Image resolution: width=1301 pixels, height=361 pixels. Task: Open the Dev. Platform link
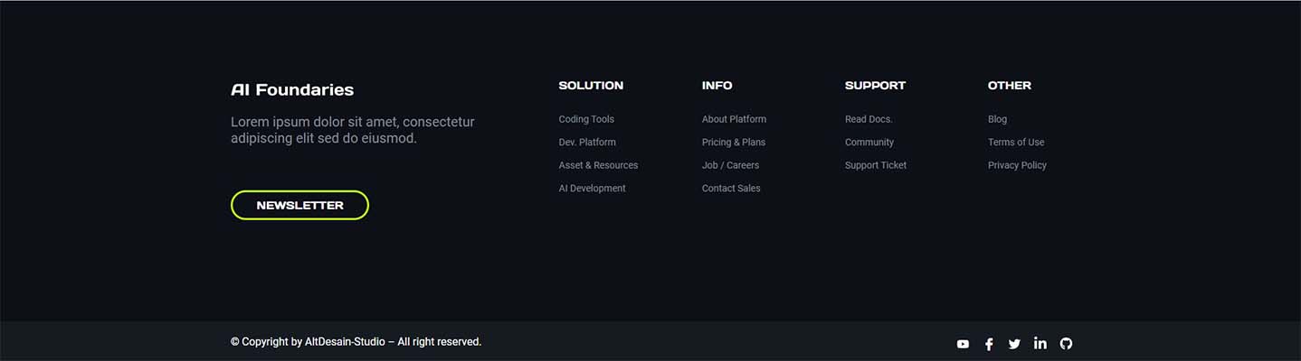pos(587,142)
